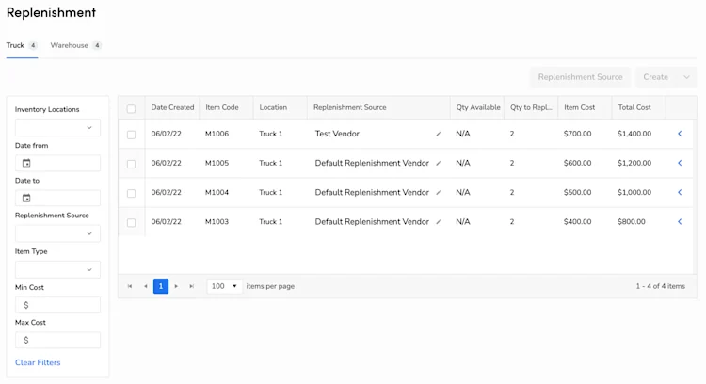Click the Date to input field
706x384 pixels.
point(57,198)
